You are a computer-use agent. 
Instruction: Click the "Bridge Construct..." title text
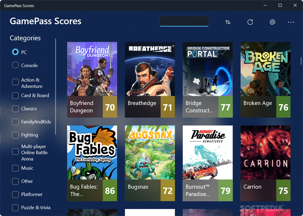(x=199, y=107)
